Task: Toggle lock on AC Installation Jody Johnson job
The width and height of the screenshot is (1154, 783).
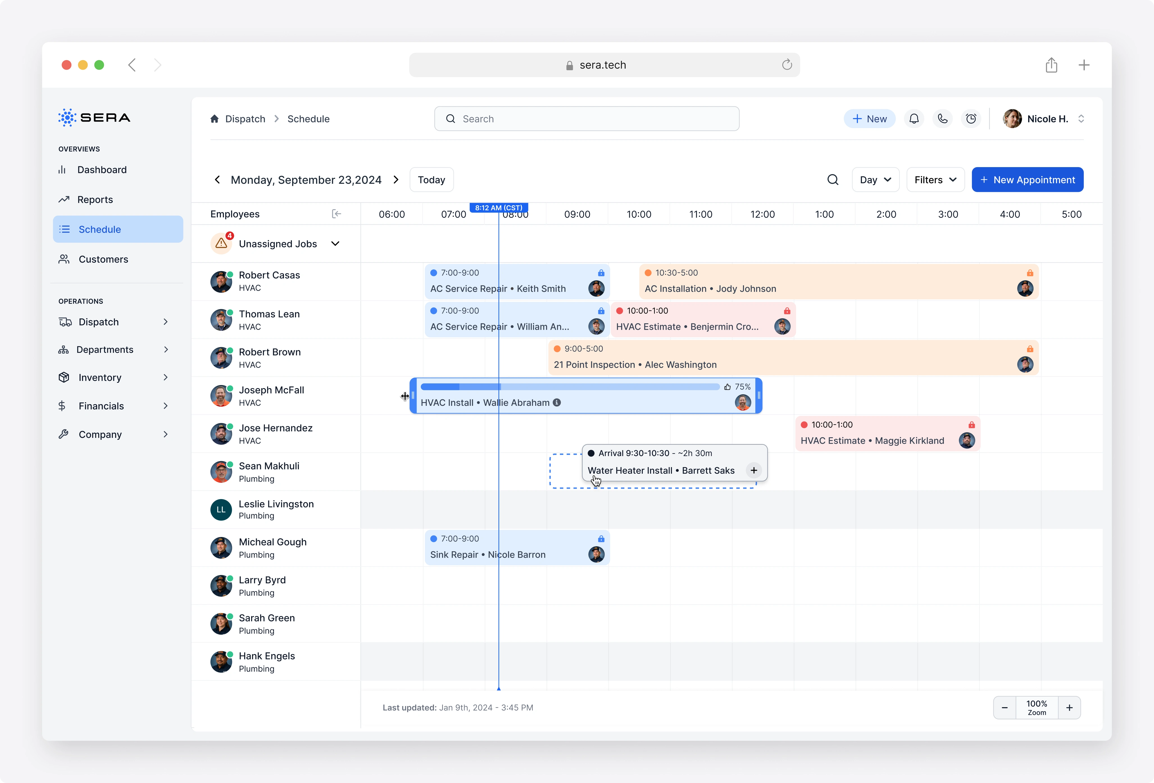Action: (x=1030, y=273)
